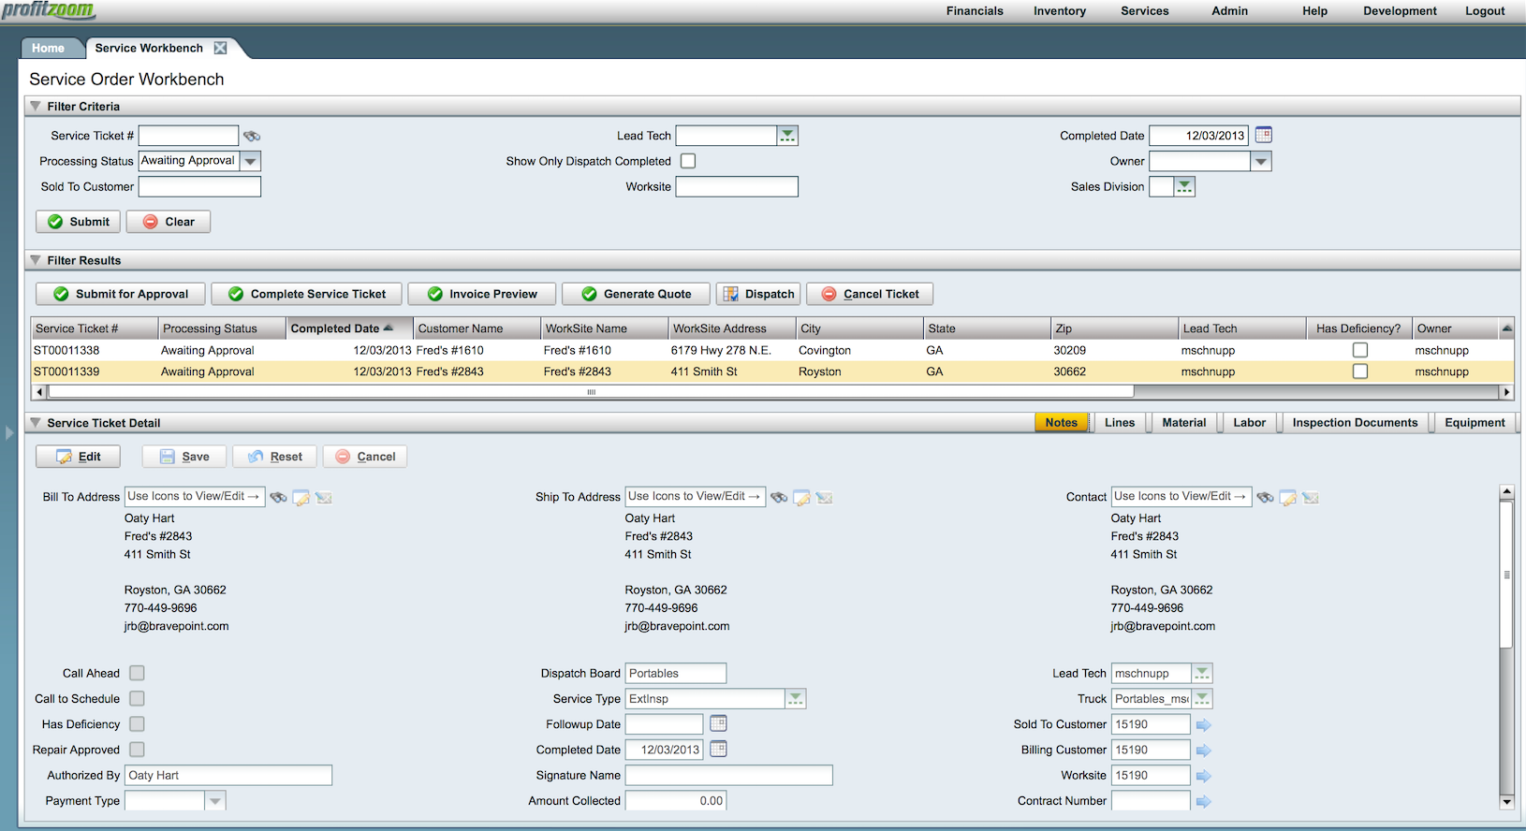Click edit note icon next to Bill To Address
The image size is (1526, 831).
click(301, 497)
